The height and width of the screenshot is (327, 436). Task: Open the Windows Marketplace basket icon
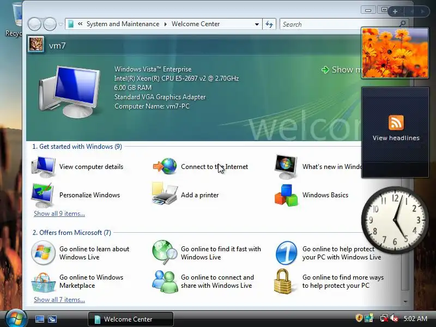pyautogui.click(x=43, y=282)
